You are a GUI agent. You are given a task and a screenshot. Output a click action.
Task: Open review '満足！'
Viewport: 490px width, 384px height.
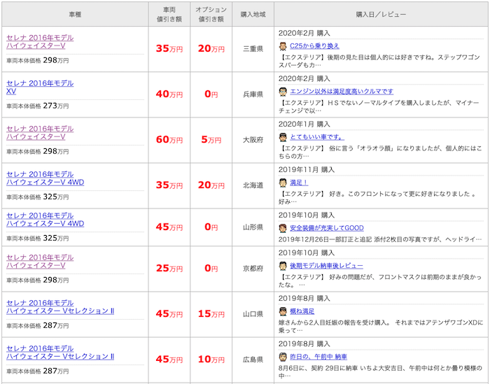click(x=299, y=183)
